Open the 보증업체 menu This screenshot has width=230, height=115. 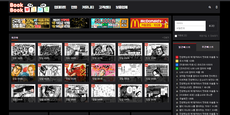point(122,7)
